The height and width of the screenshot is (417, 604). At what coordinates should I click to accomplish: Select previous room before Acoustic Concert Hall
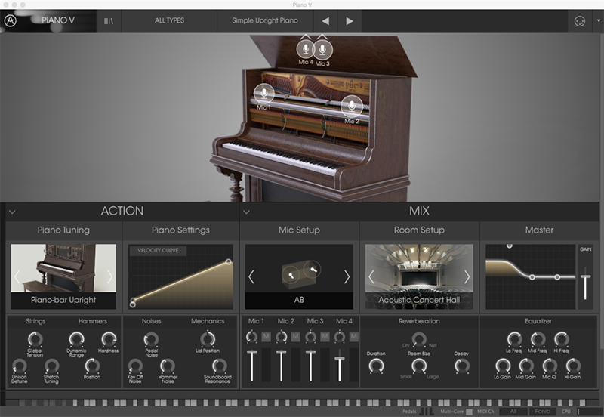371,276
